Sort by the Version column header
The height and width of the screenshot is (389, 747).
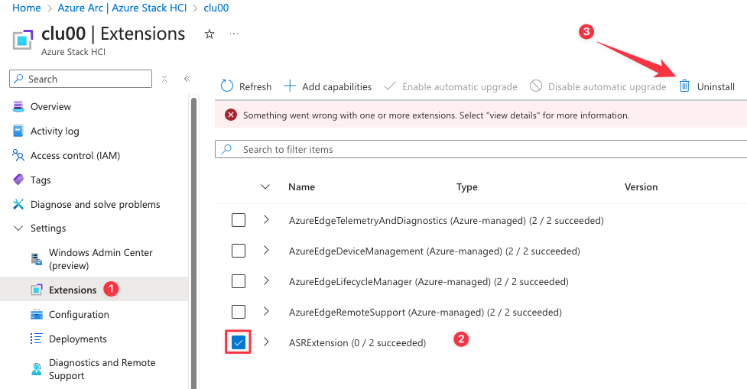pos(641,186)
